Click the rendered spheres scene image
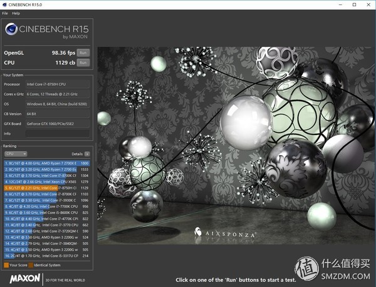Viewport: 376px width, 287px height. [236, 146]
